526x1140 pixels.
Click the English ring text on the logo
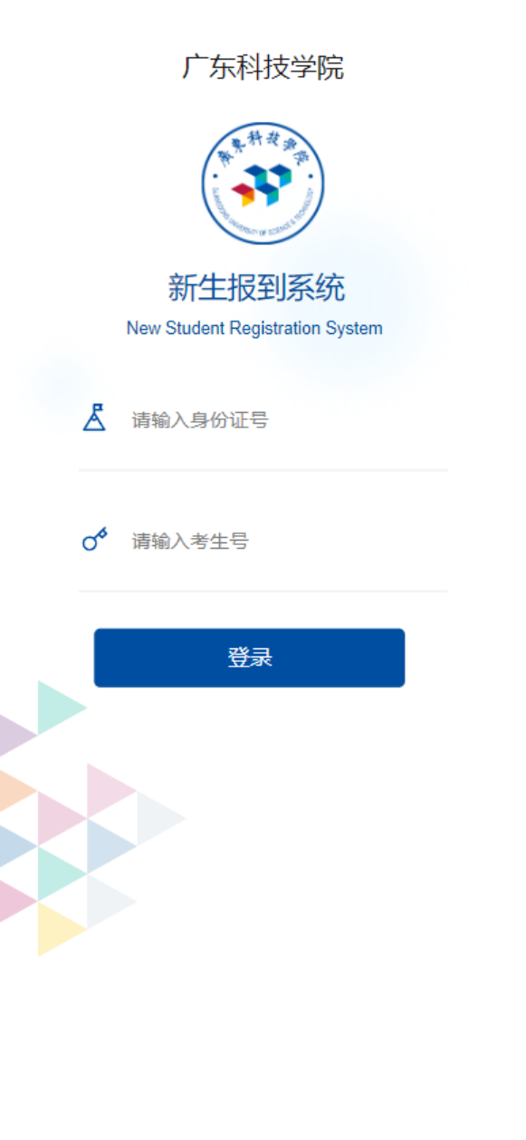[263, 222]
